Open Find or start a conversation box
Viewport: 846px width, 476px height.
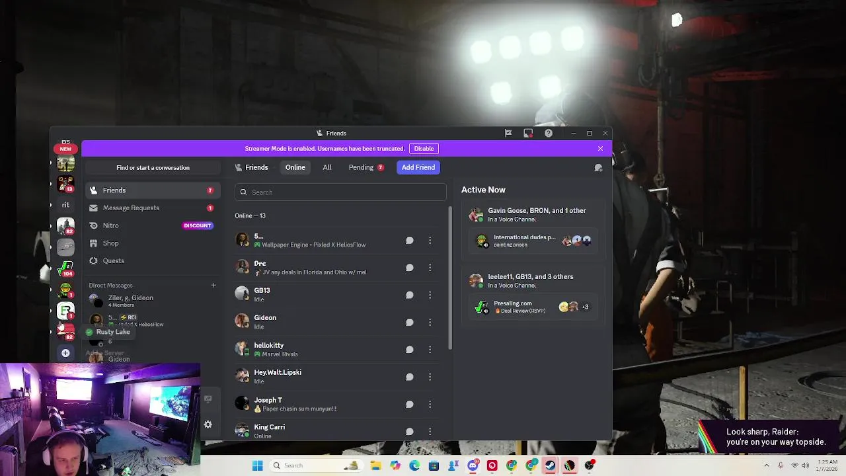click(x=153, y=167)
